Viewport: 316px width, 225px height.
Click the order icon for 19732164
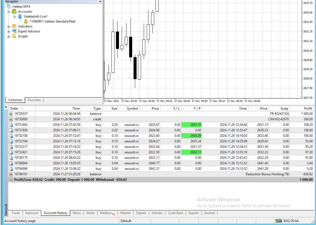11,141
